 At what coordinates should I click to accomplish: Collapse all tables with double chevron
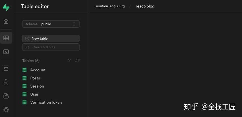click(x=69, y=61)
